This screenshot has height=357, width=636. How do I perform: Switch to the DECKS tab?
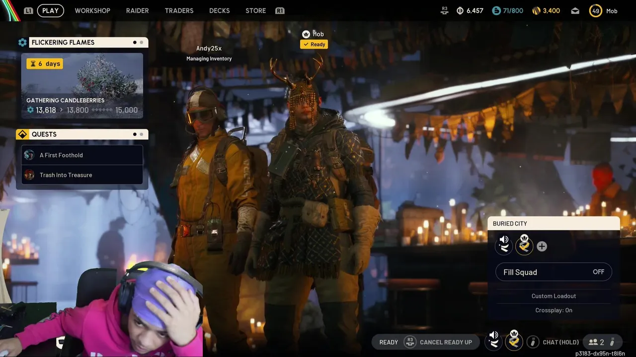219,10
